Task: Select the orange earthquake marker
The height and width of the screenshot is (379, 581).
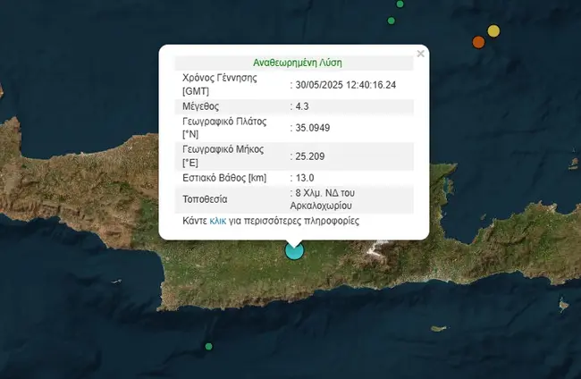Action: 478,42
